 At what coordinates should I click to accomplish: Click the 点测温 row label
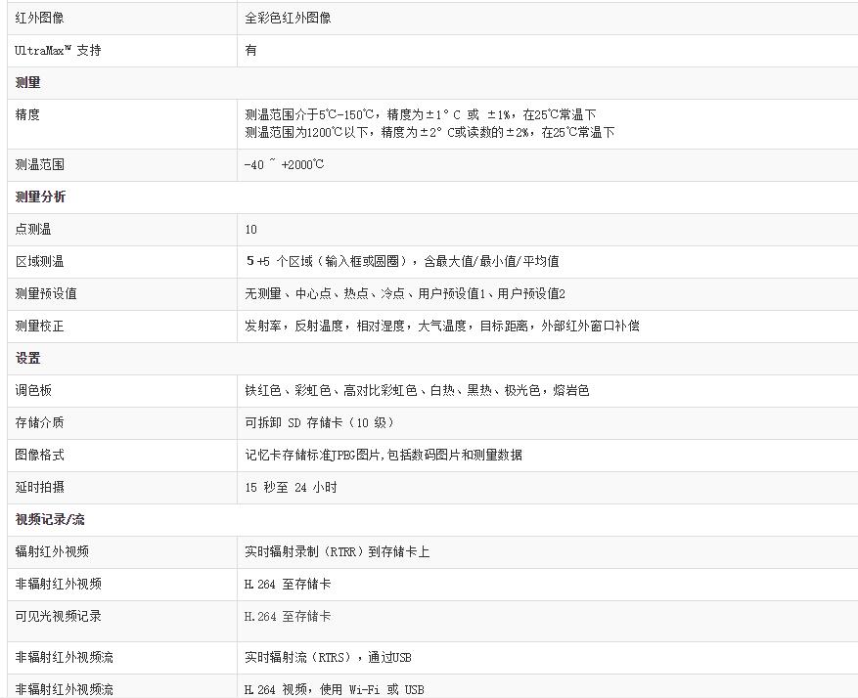(x=33, y=230)
